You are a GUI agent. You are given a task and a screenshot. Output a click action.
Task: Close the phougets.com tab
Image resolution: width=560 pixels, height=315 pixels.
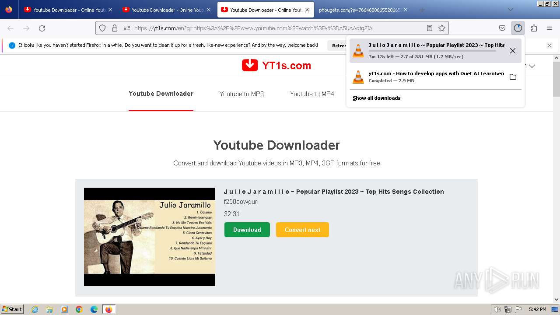tap(406, 10)
